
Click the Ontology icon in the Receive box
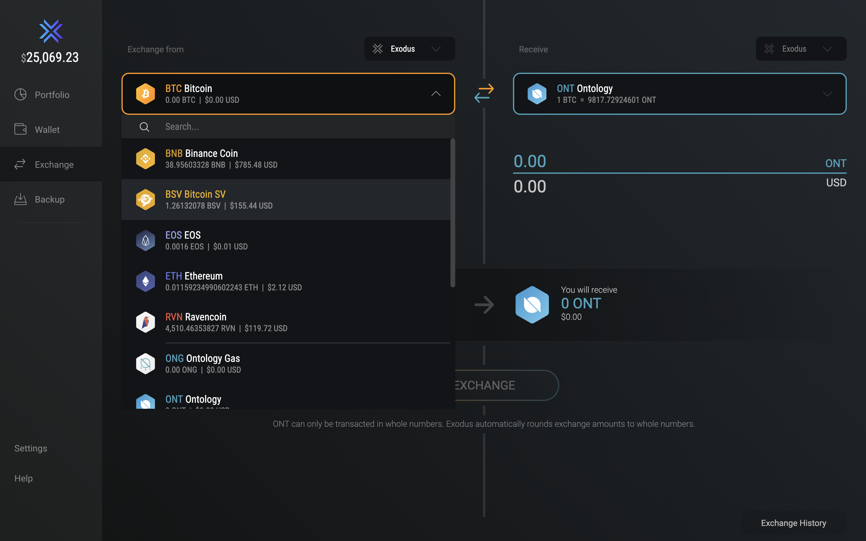click(537, 94)
